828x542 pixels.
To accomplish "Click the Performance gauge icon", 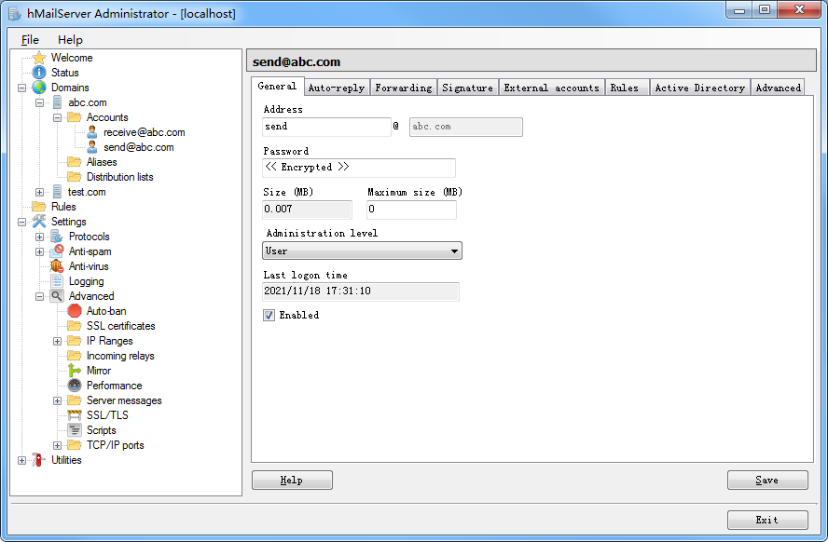I will point(75,386).
